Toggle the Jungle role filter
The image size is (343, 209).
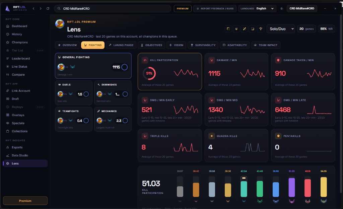pos(236,29)
